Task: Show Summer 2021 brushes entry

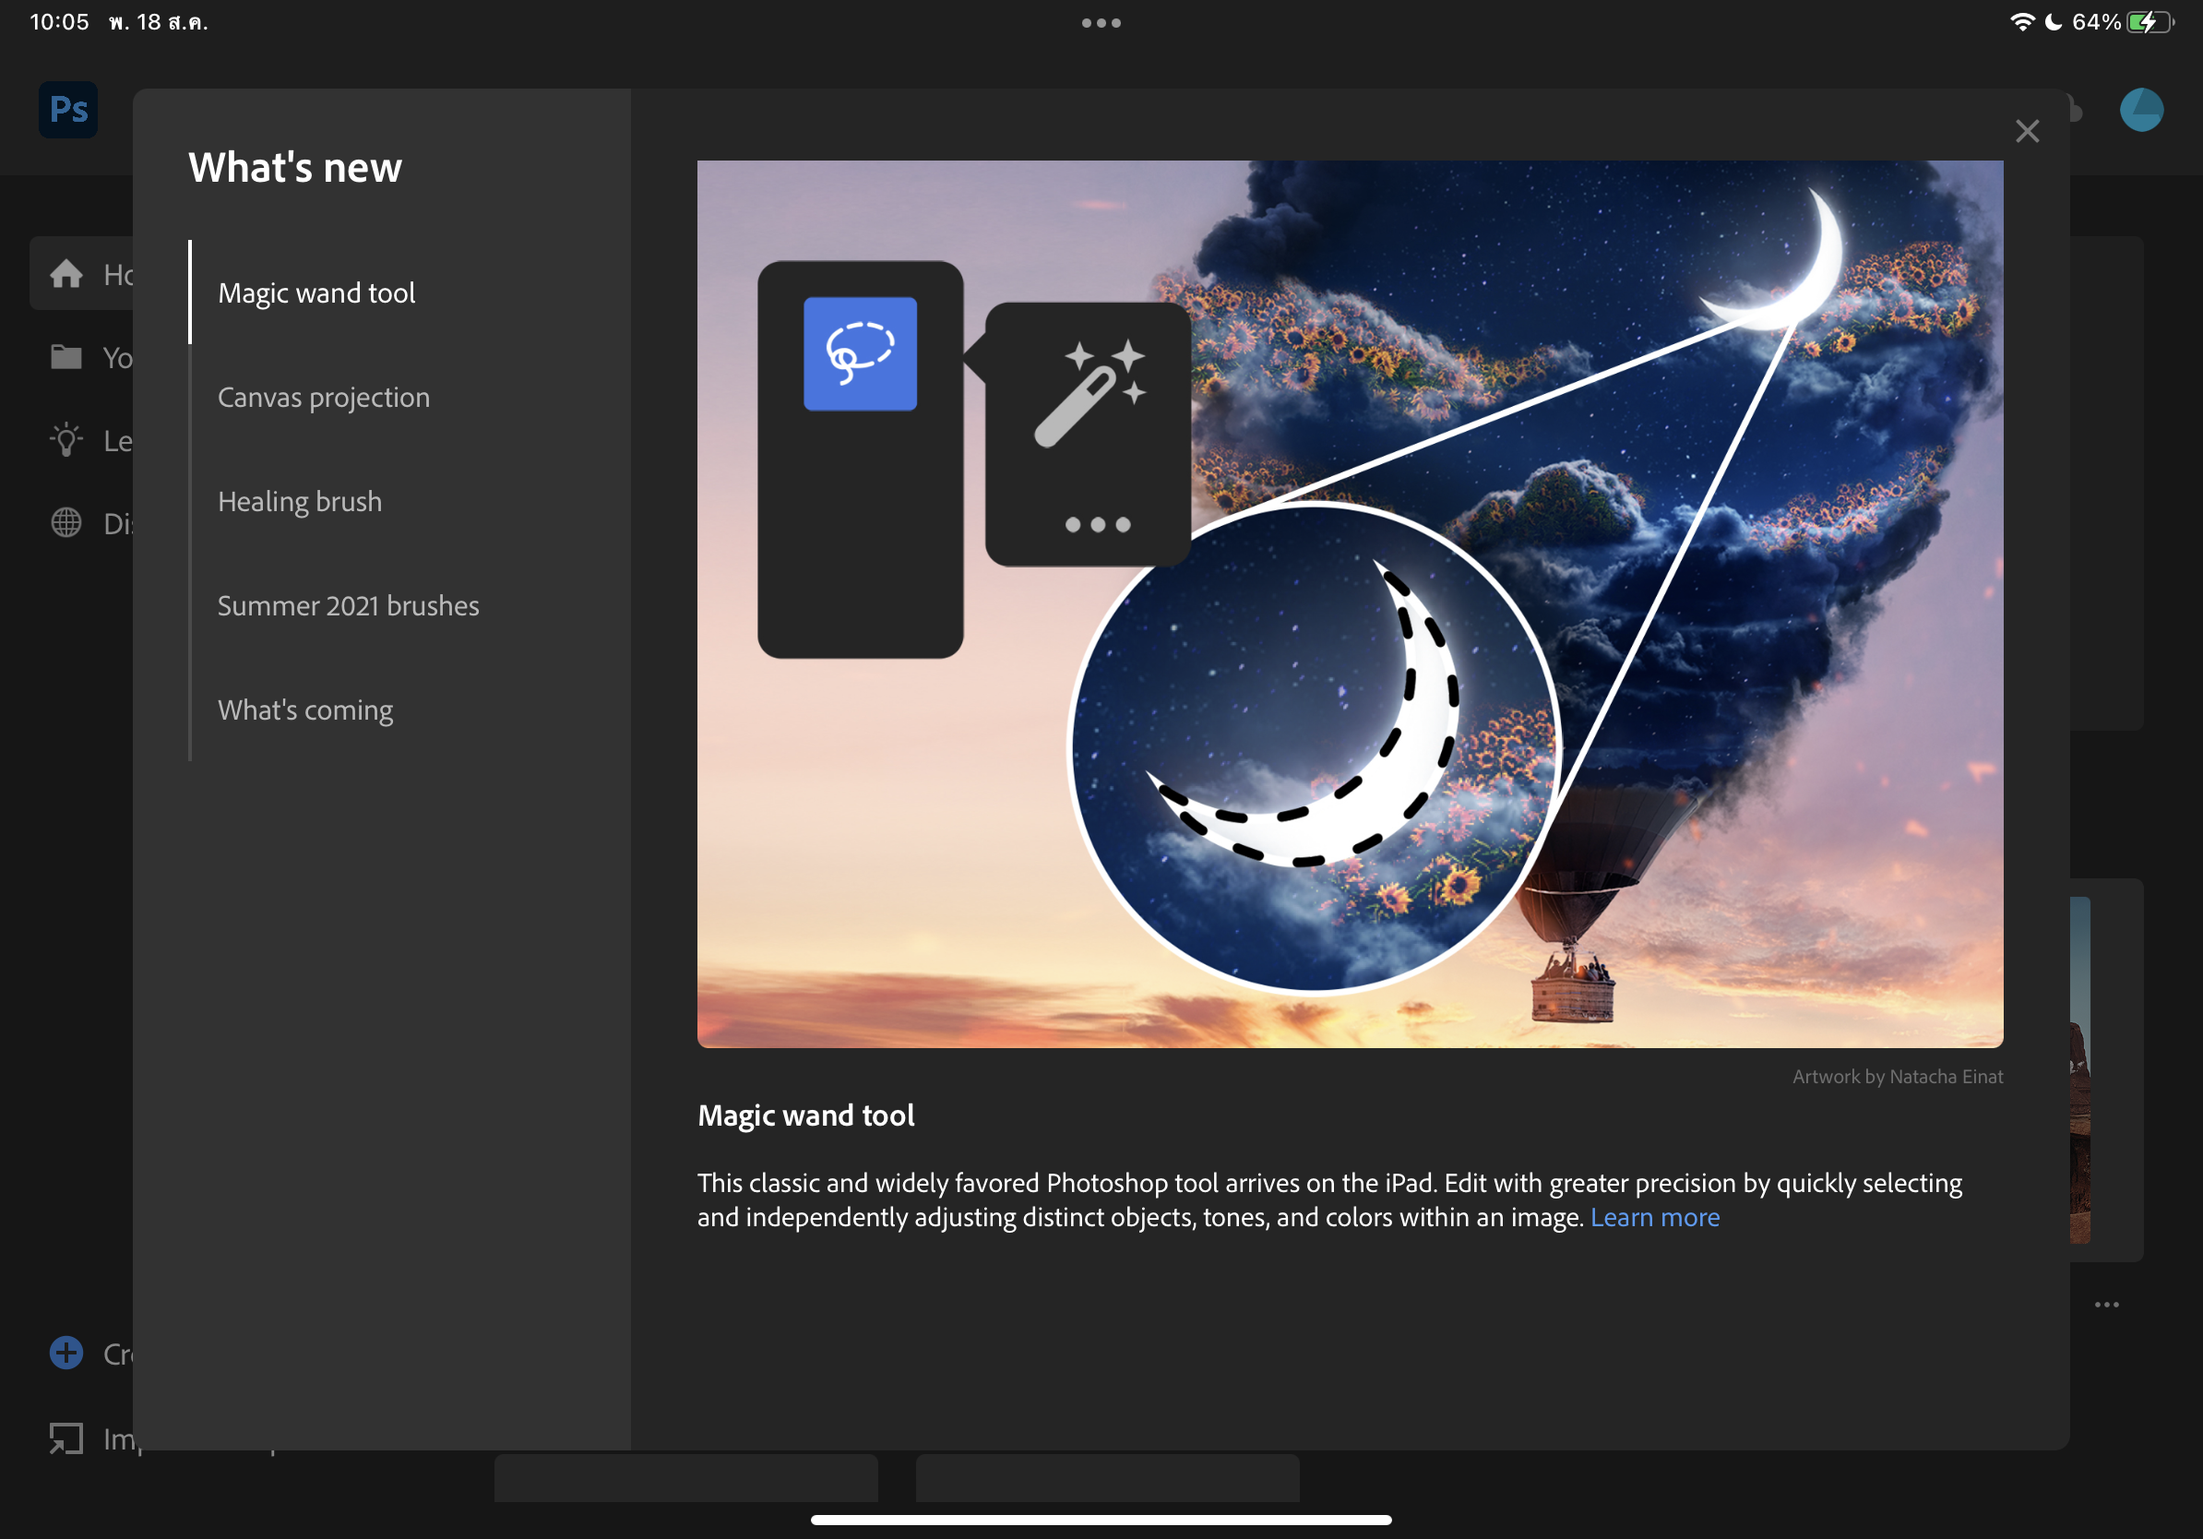Action: [x=349, y=605]
